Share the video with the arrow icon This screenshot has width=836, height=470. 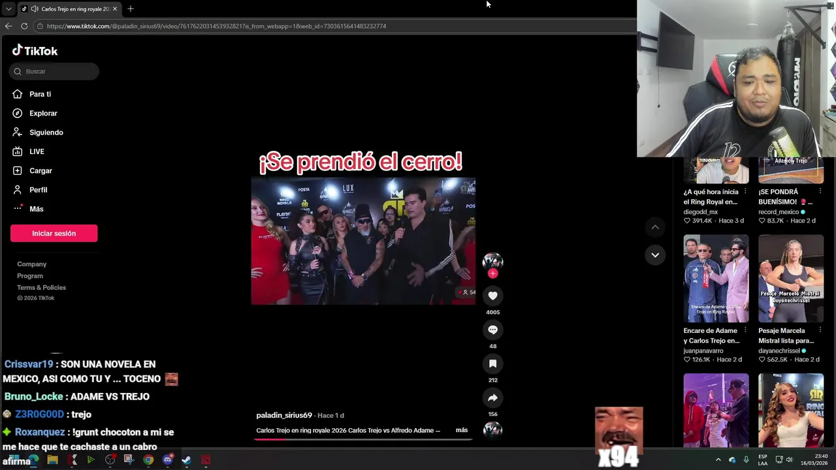click(492, 398)
